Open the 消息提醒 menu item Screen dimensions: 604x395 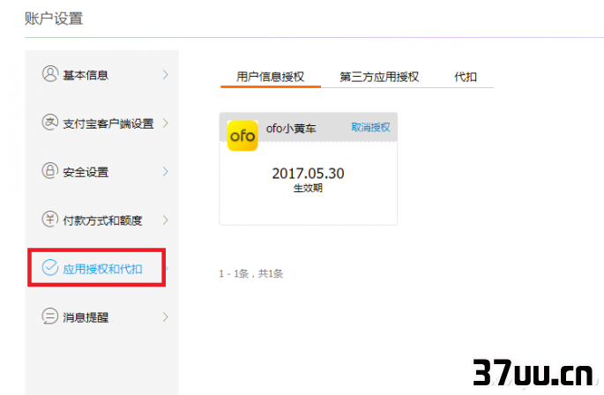102,317
